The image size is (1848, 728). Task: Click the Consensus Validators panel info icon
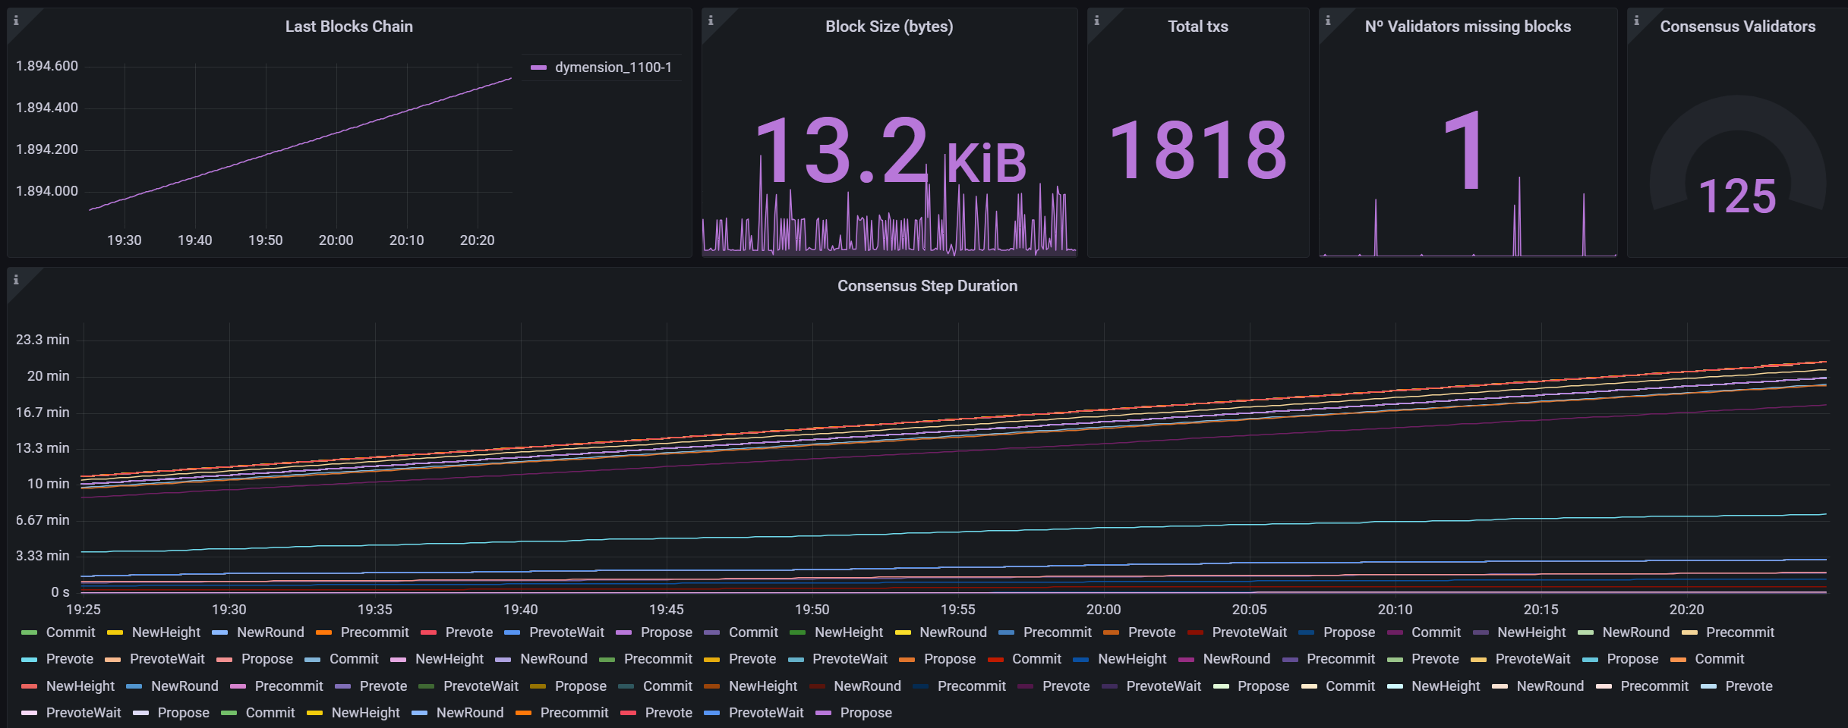point(1636,20)
